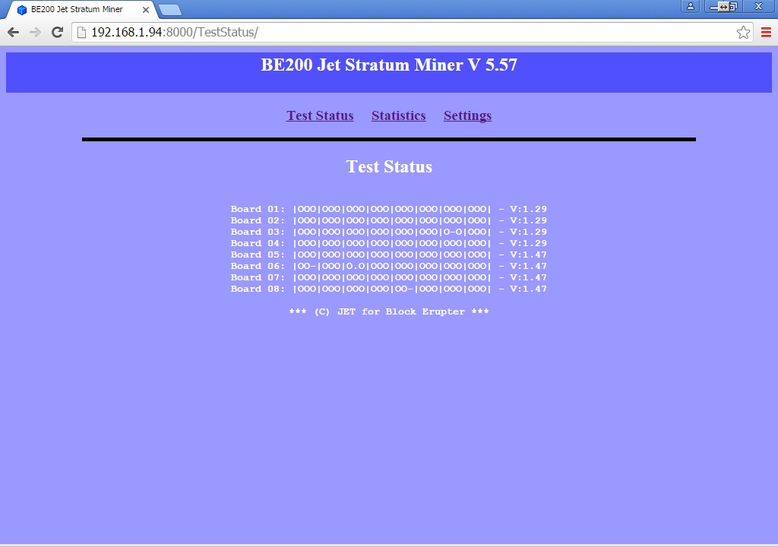
Task: Minimize the browser window
Action: (713, 6)
